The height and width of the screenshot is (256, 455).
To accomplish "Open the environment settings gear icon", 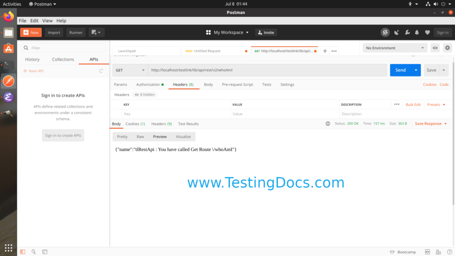I will [x=447, y=48].
